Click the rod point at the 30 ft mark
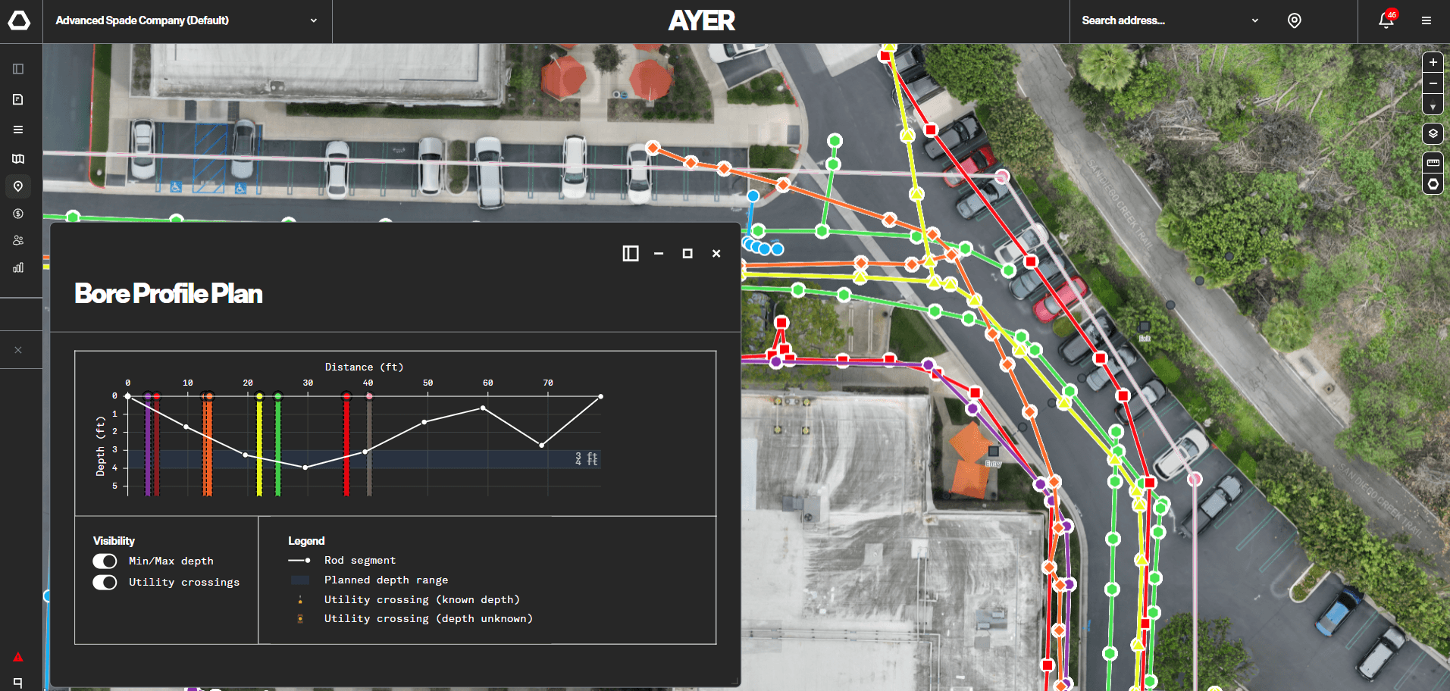This screenshot has height=691, width=1450. tap(305, 467)
